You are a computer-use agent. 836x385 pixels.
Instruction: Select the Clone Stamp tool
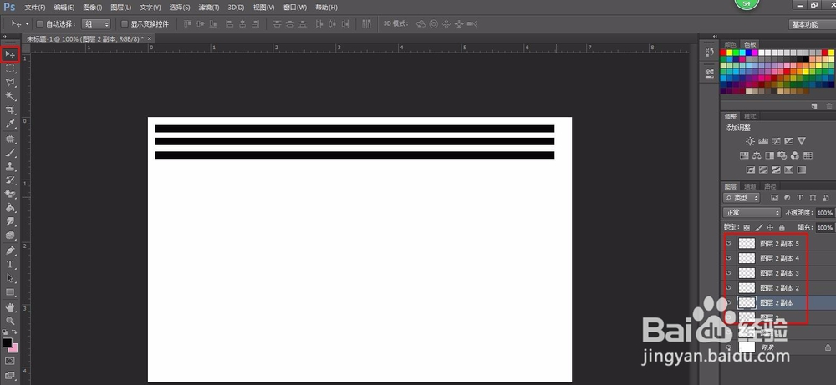point(10,167)
